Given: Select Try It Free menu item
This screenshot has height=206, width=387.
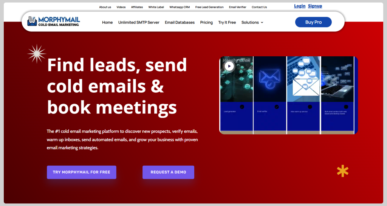Looking at the screenshot, I should coord(227,22).
